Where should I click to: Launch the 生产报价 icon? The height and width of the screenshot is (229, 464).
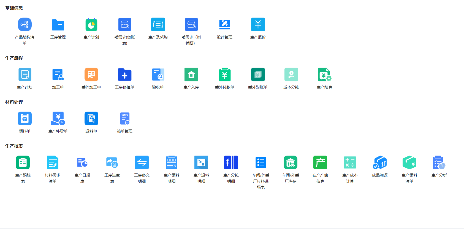pyautogui.click(x=258, y=25)
